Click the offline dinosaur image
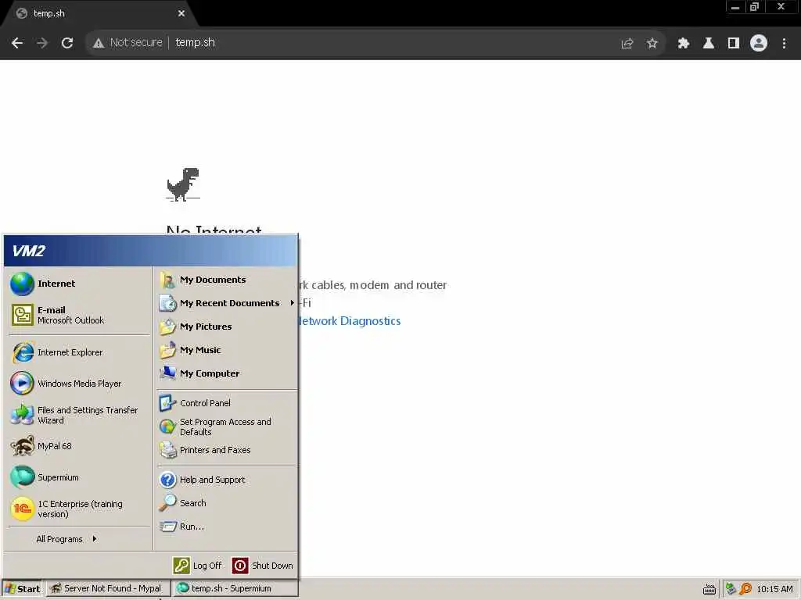Image resolution: width=801 pixels, height=600 pixels. click(183, 184)
